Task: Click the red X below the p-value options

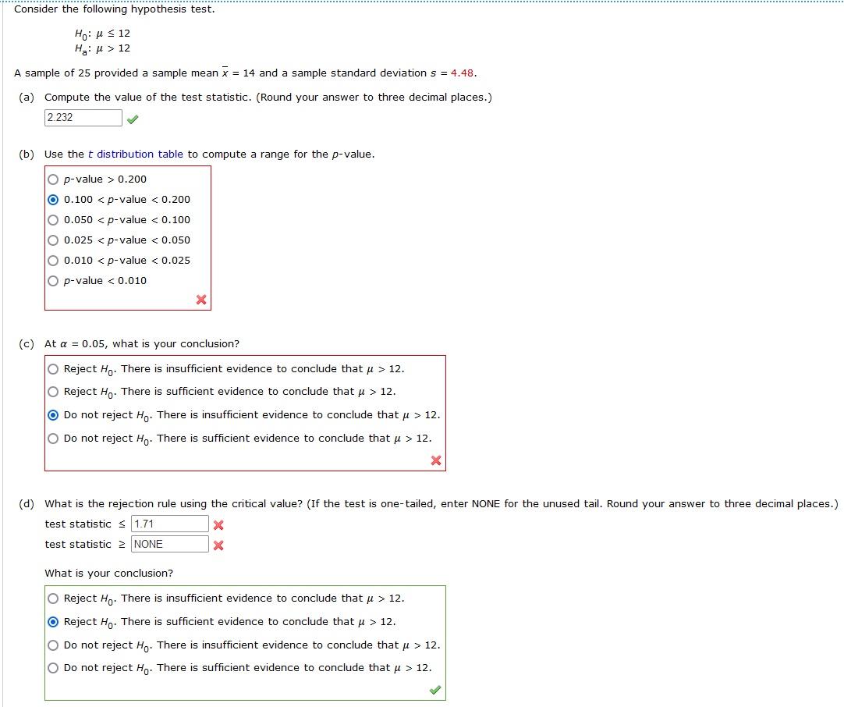Action: point(201,299)
